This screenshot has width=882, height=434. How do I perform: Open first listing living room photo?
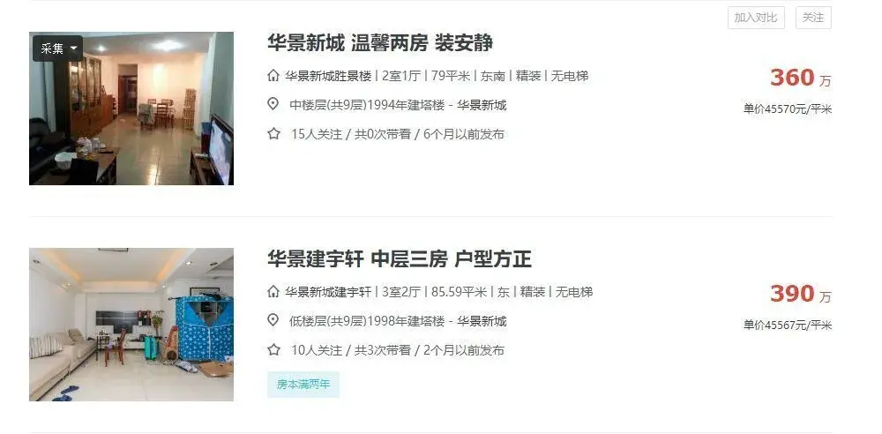pyautogui.click(x=131, y=108)
